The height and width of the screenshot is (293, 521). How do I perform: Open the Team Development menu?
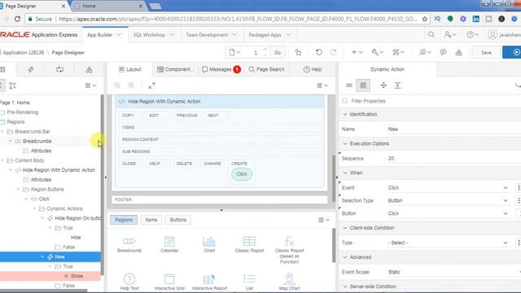pyautogui.click(x=212, y=34)
